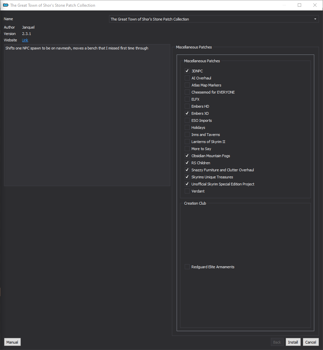323x350 pixels.
Task: Click the Creation Club group label
Action: [x=195, y=203]
